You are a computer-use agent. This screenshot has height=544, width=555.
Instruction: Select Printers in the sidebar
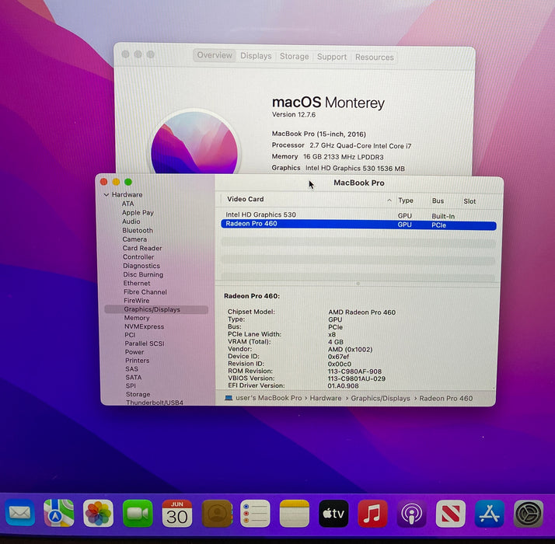[138, 361]
